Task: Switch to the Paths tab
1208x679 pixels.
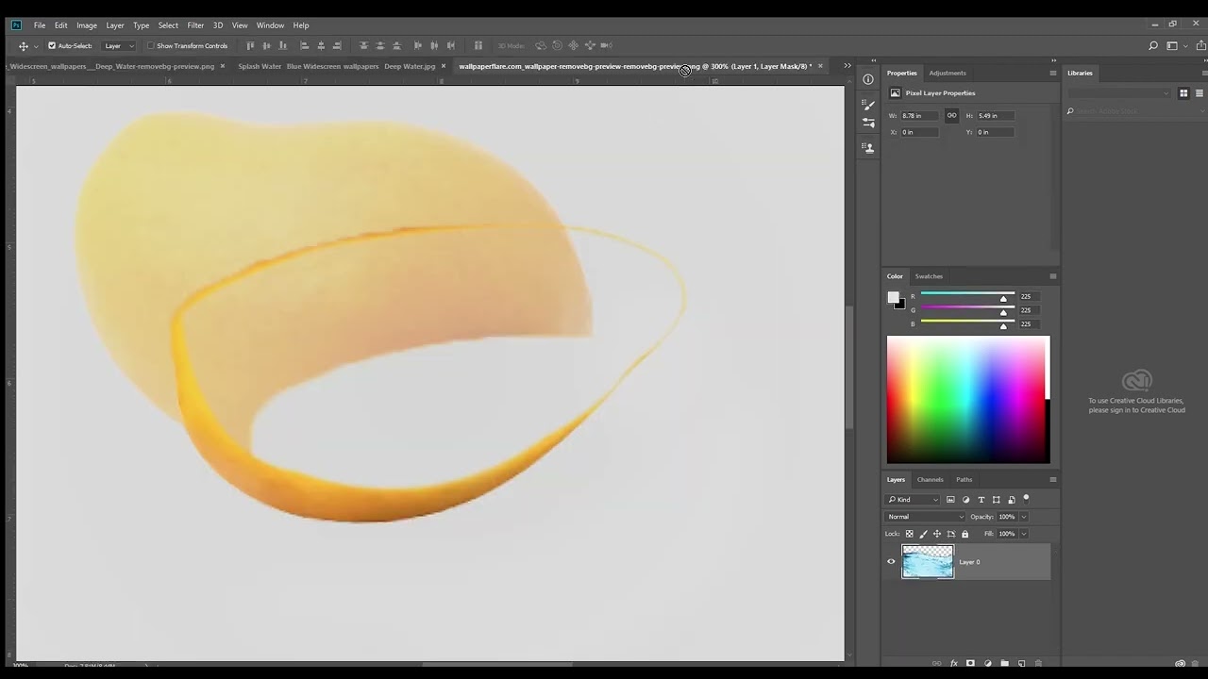Action: coord(964,479)
